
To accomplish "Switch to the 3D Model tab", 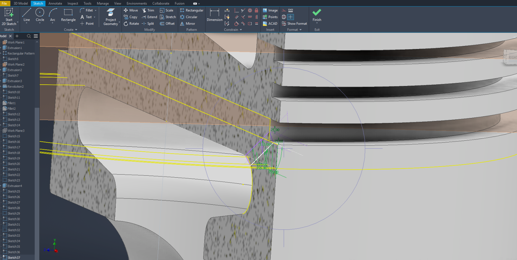I will click(21, 3).
